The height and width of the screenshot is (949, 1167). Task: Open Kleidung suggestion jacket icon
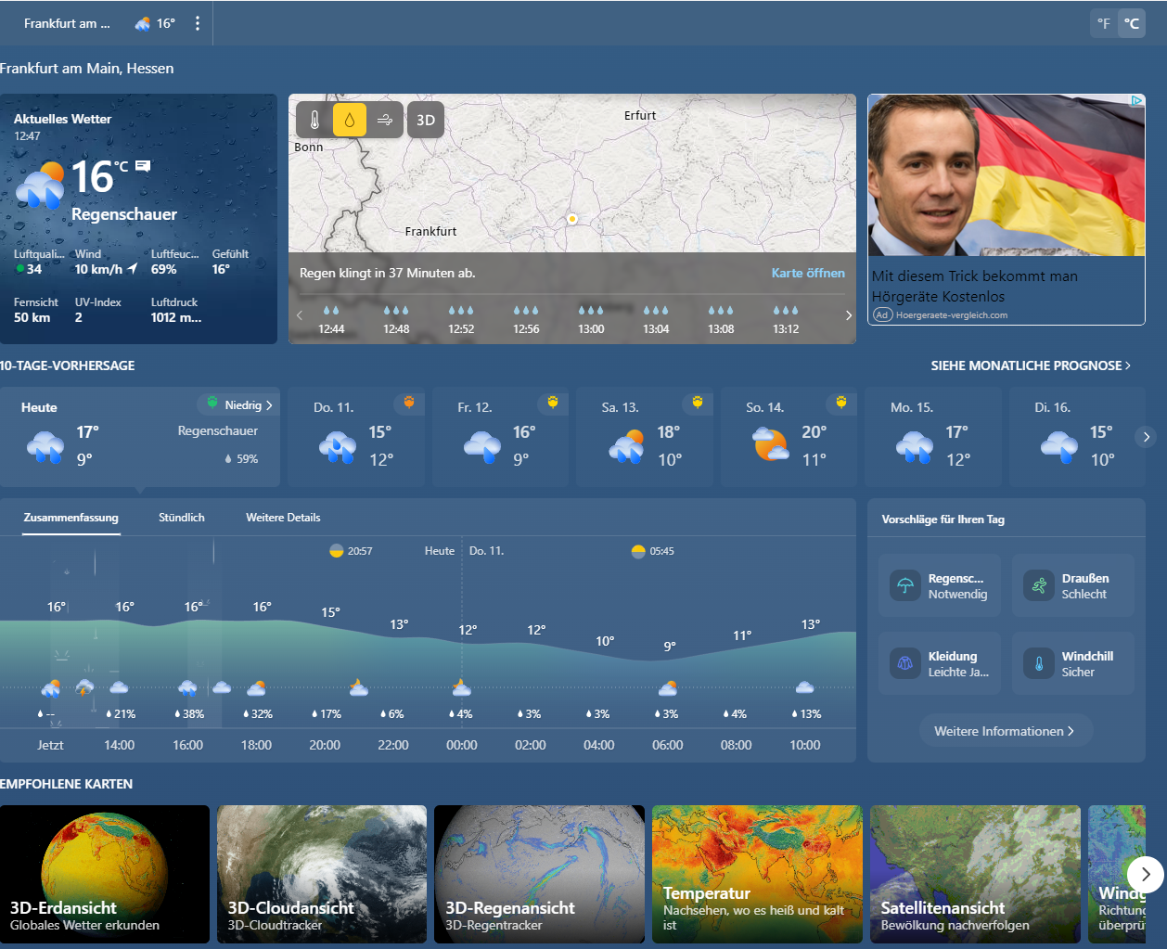click(x=905, y=663)
